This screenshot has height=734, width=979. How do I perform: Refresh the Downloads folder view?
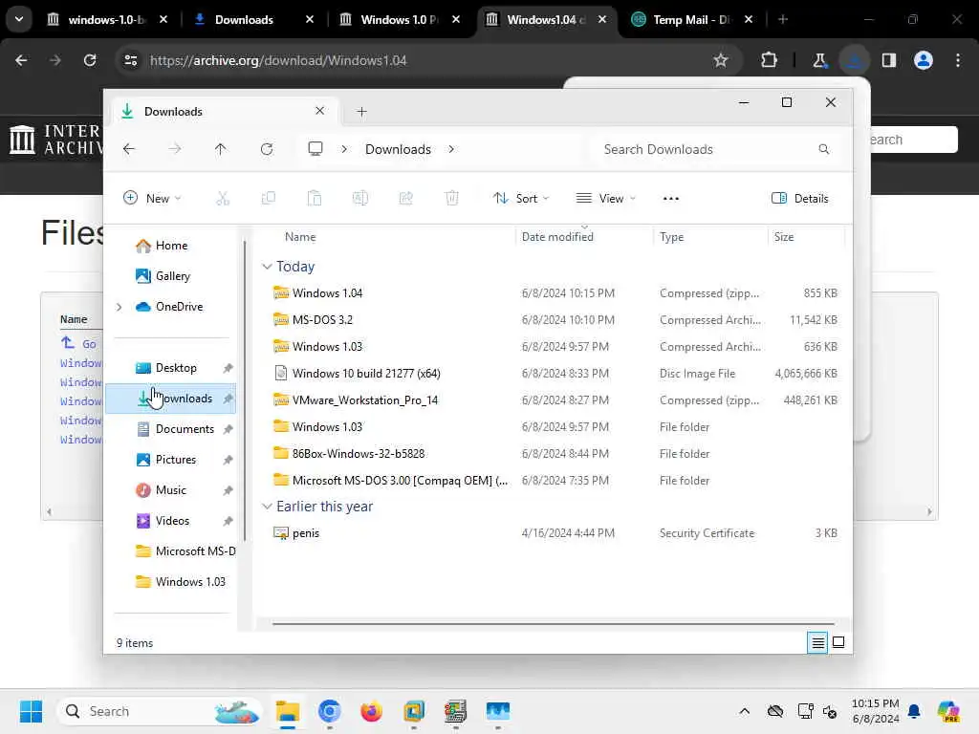[x=267, y=149]
